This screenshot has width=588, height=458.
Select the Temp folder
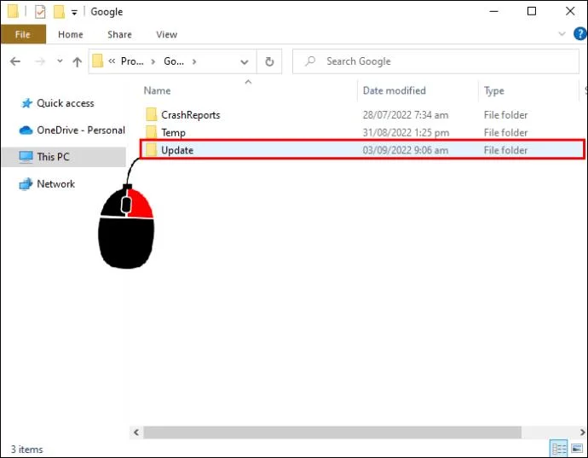click(x=173, y=132)
